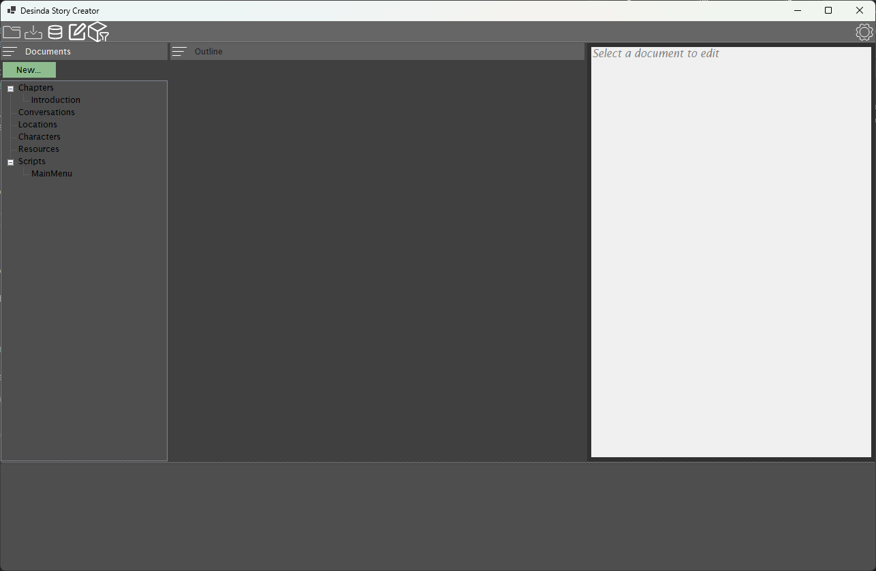Collapse the Scripts tree node
This screenshot has height=571, width=876.
10,162
